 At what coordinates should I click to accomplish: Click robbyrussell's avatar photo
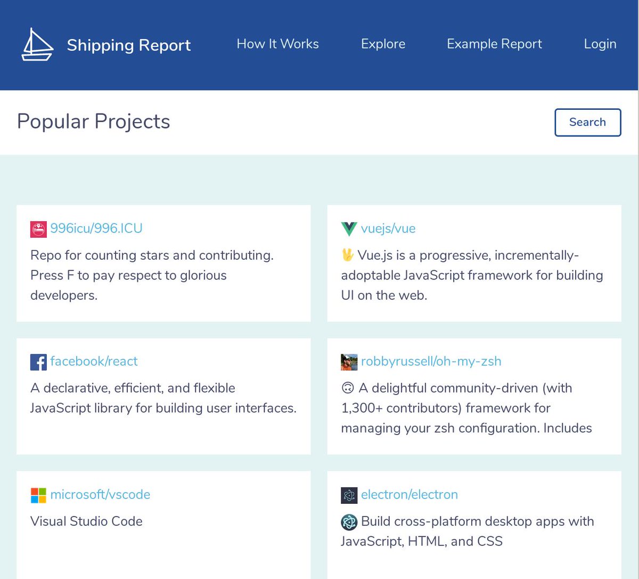(349, 362)
